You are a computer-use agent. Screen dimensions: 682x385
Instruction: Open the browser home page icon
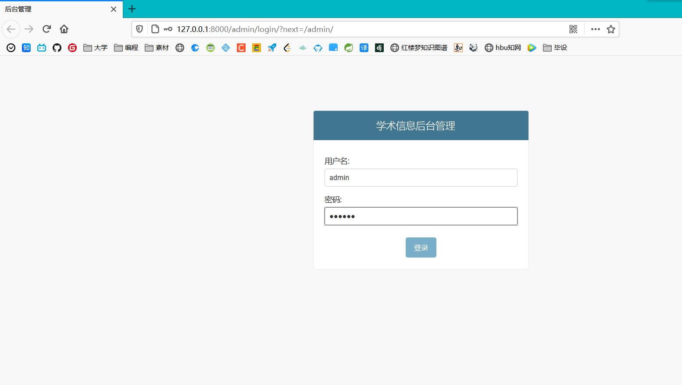(64, 29)
